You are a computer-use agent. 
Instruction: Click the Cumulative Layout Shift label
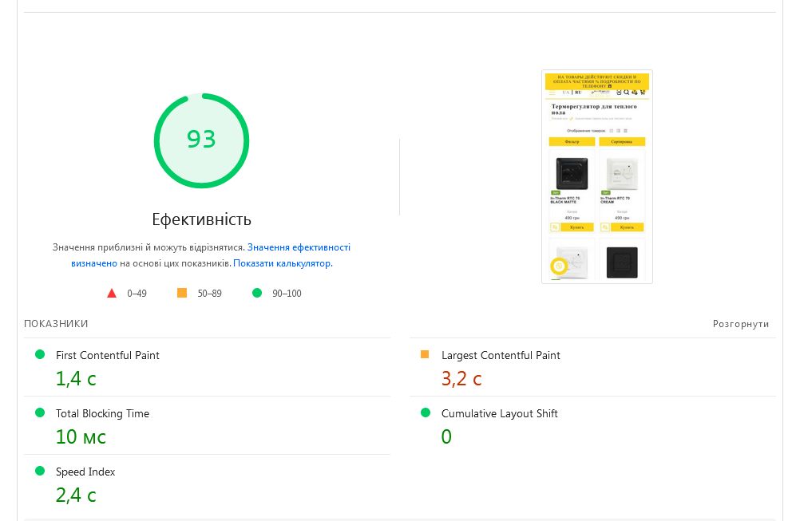pos(499,413)
